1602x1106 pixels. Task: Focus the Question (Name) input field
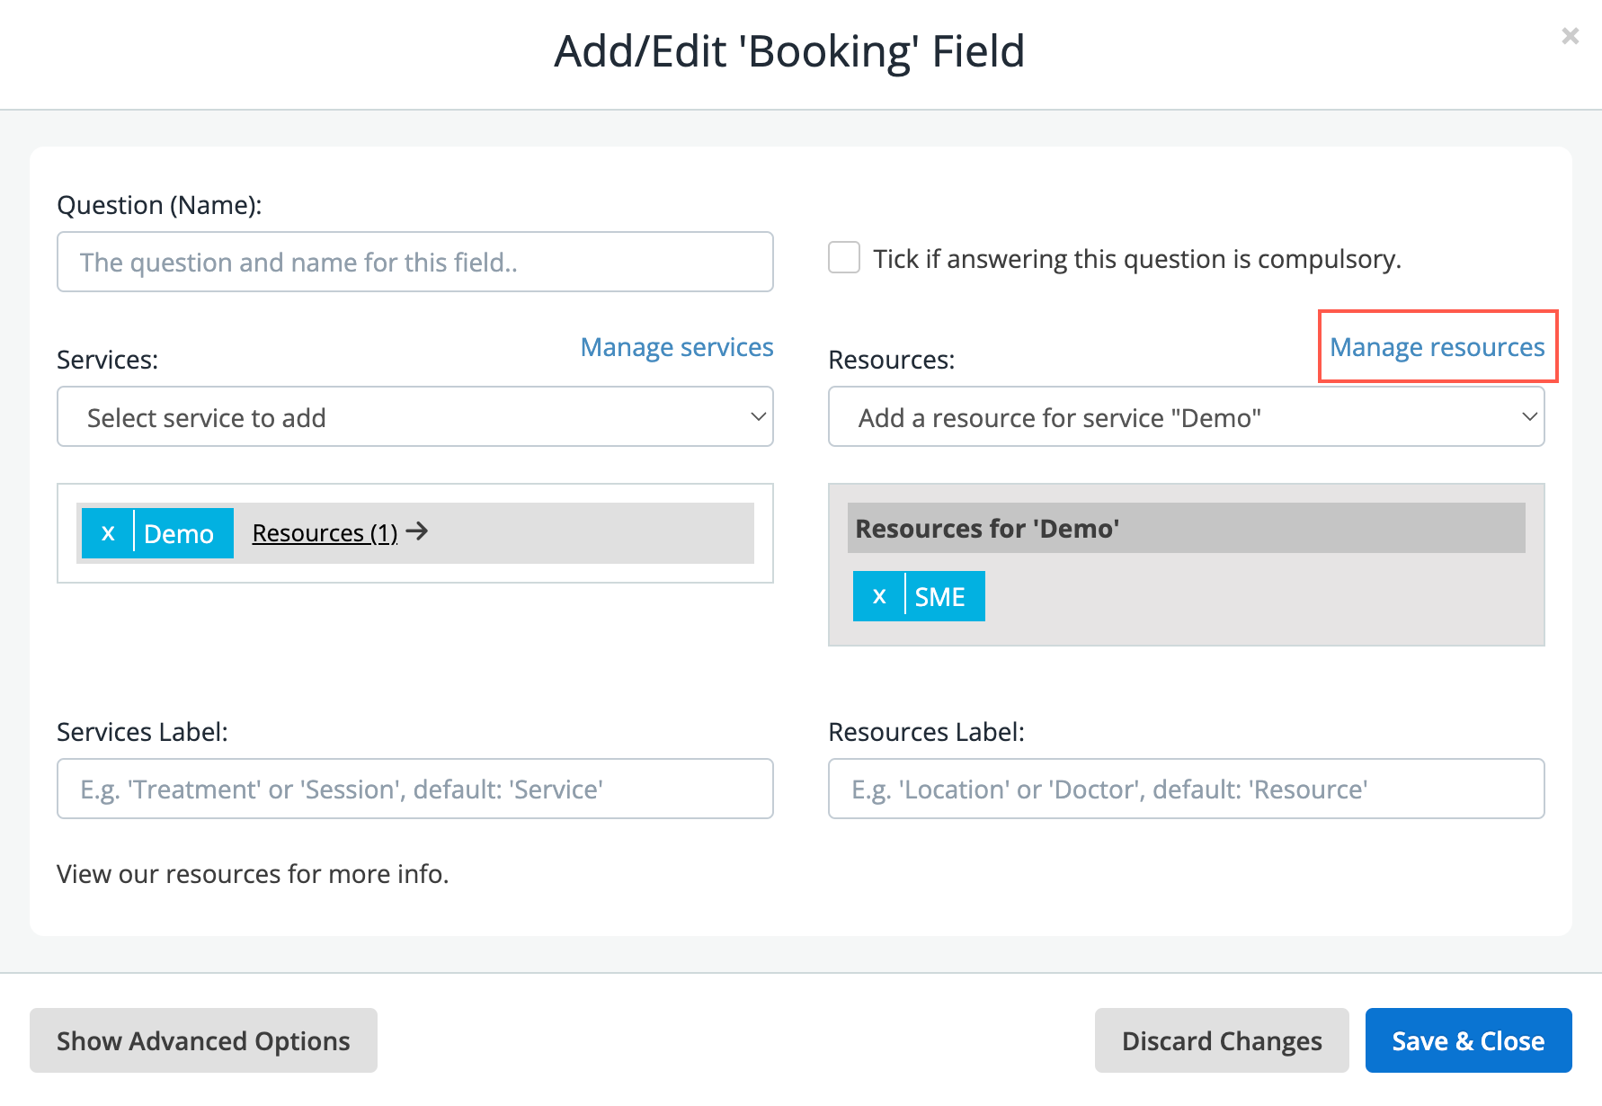pyautogui.click(x=415, y=262)
